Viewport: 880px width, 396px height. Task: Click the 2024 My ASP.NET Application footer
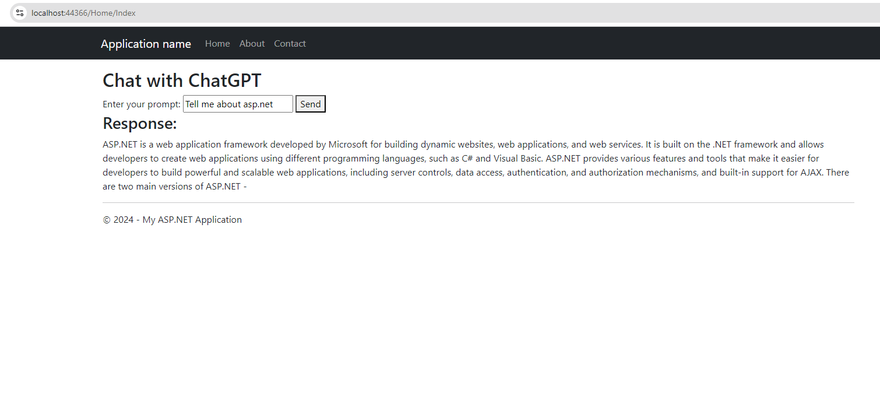(172, 220)
